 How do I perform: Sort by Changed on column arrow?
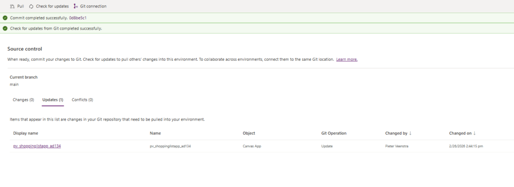[474, 133]
